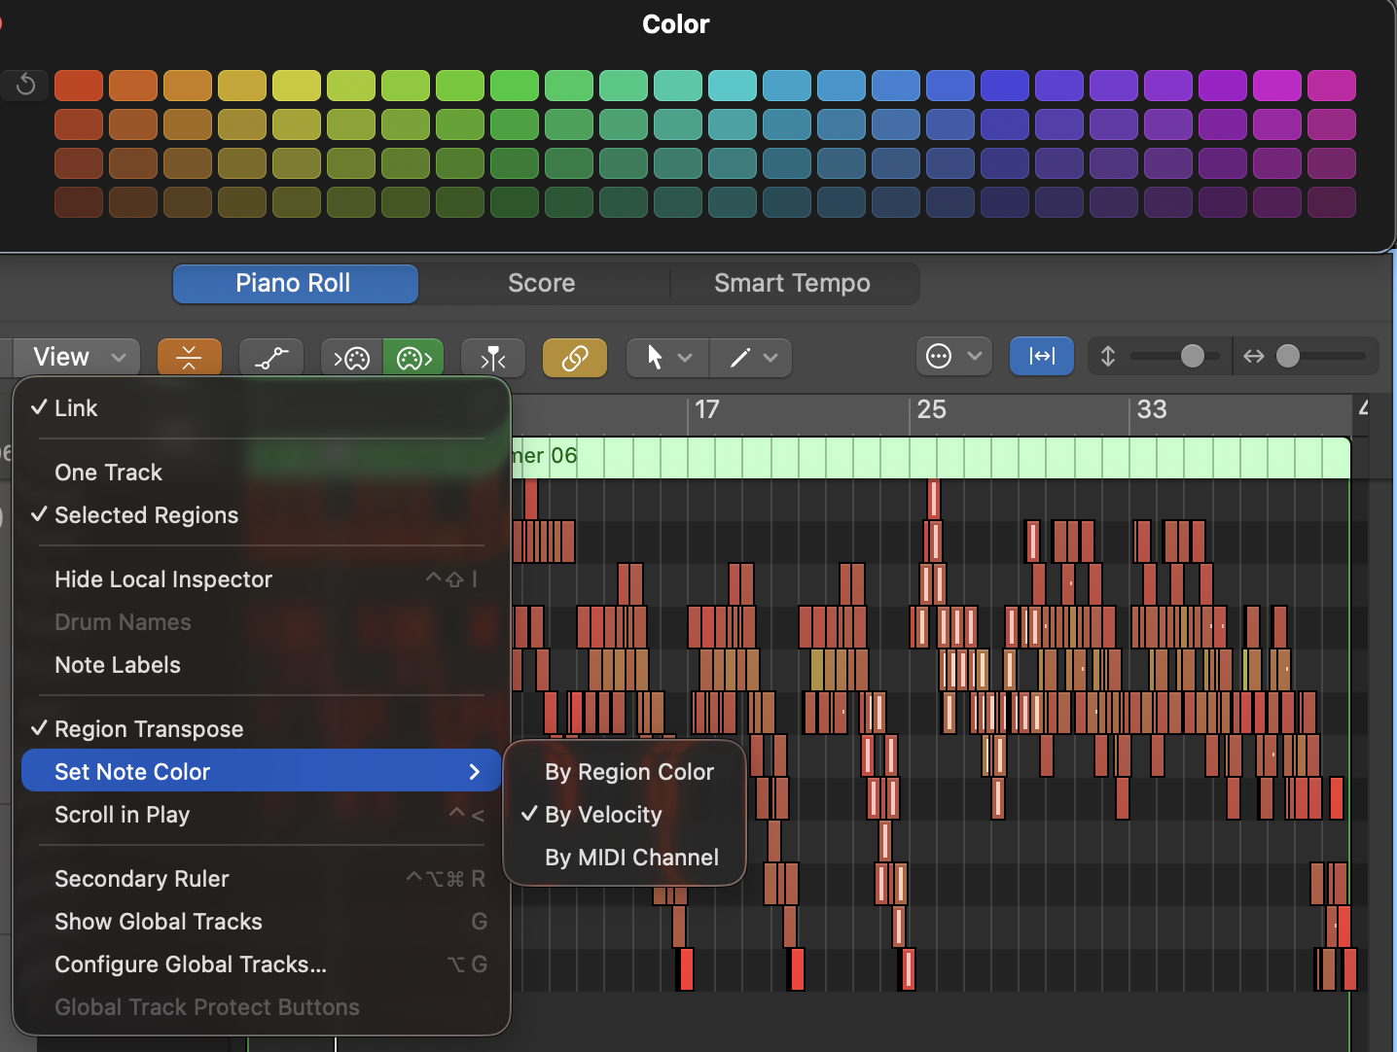
Task: Uncheck the Region Transpose option
Action: pos(148,729)
